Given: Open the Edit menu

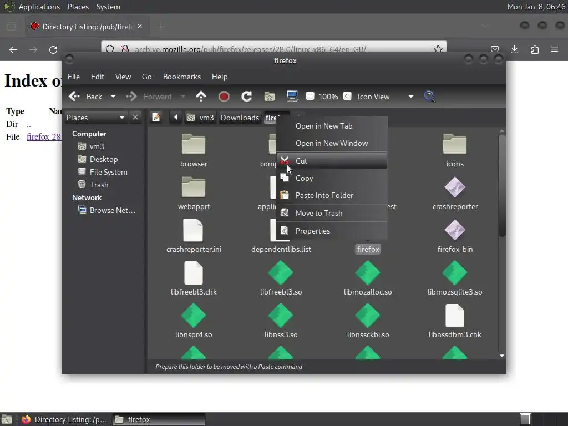Looking at the screenshot, I should (98, 77).
